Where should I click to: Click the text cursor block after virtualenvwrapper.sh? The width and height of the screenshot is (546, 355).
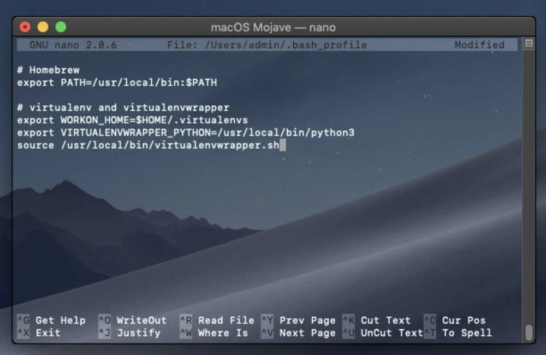click(x=283, y=145)
